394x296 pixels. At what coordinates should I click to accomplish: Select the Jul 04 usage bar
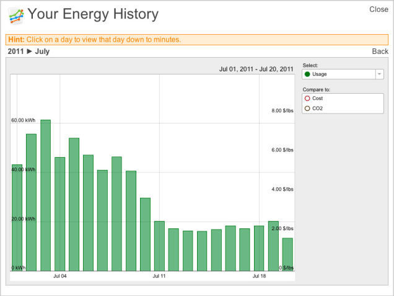(60, 214)
